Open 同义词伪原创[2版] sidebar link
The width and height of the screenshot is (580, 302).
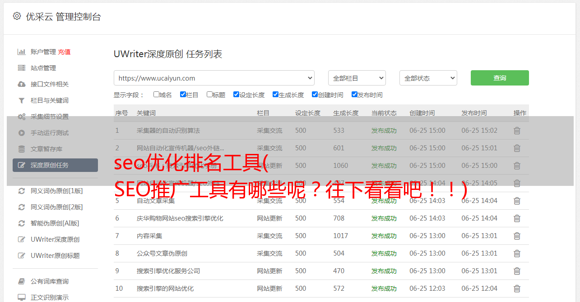[57, 207]
